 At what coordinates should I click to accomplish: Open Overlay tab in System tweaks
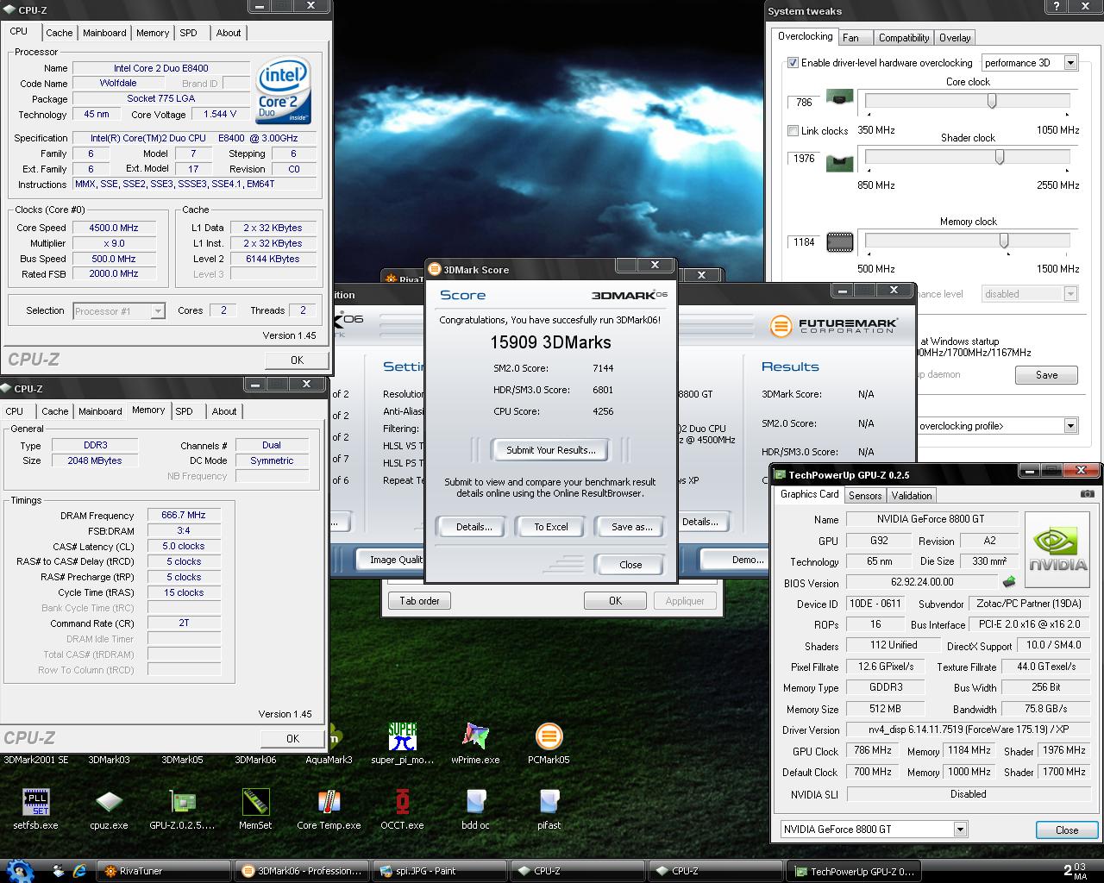point(955,38)
